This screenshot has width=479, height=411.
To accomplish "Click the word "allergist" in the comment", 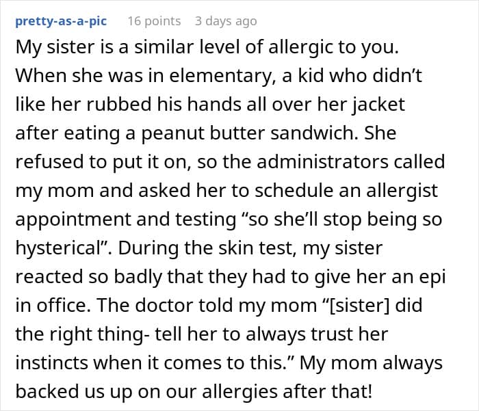I will coord(402,191).
